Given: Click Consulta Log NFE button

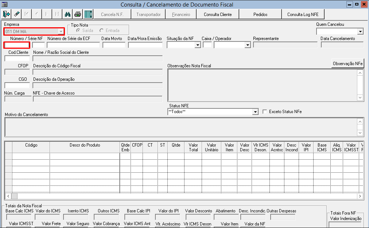Looking at the screenshot, I should point(303,14).
